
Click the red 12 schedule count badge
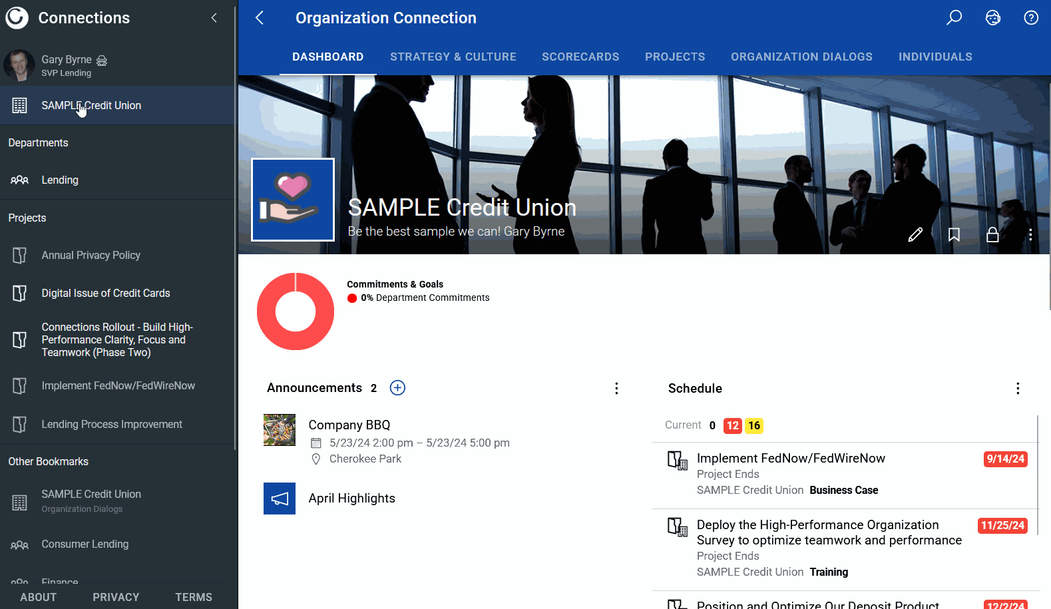point(733,425)
